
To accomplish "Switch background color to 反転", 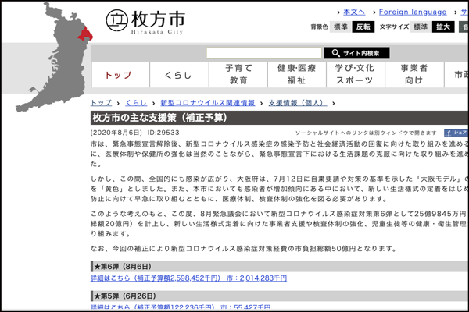I will click(363, 27).
